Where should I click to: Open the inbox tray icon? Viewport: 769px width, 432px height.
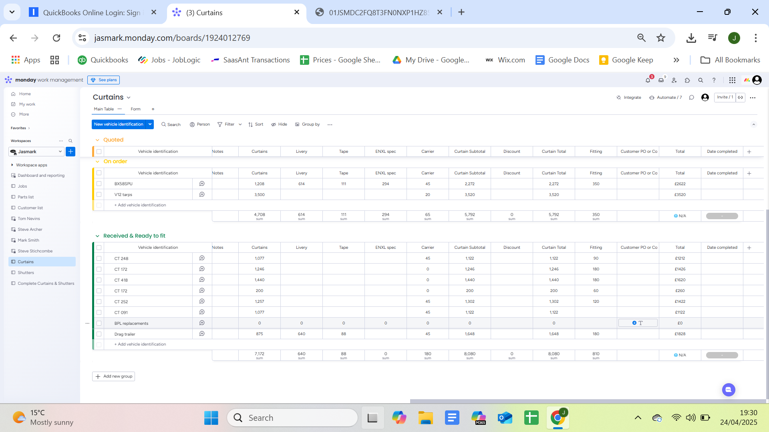point(661,80)
